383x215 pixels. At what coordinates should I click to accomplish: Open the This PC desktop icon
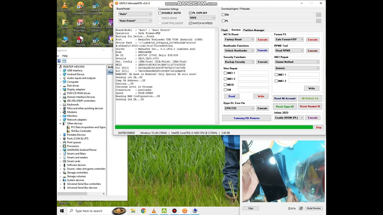click(x=64, y=40)
